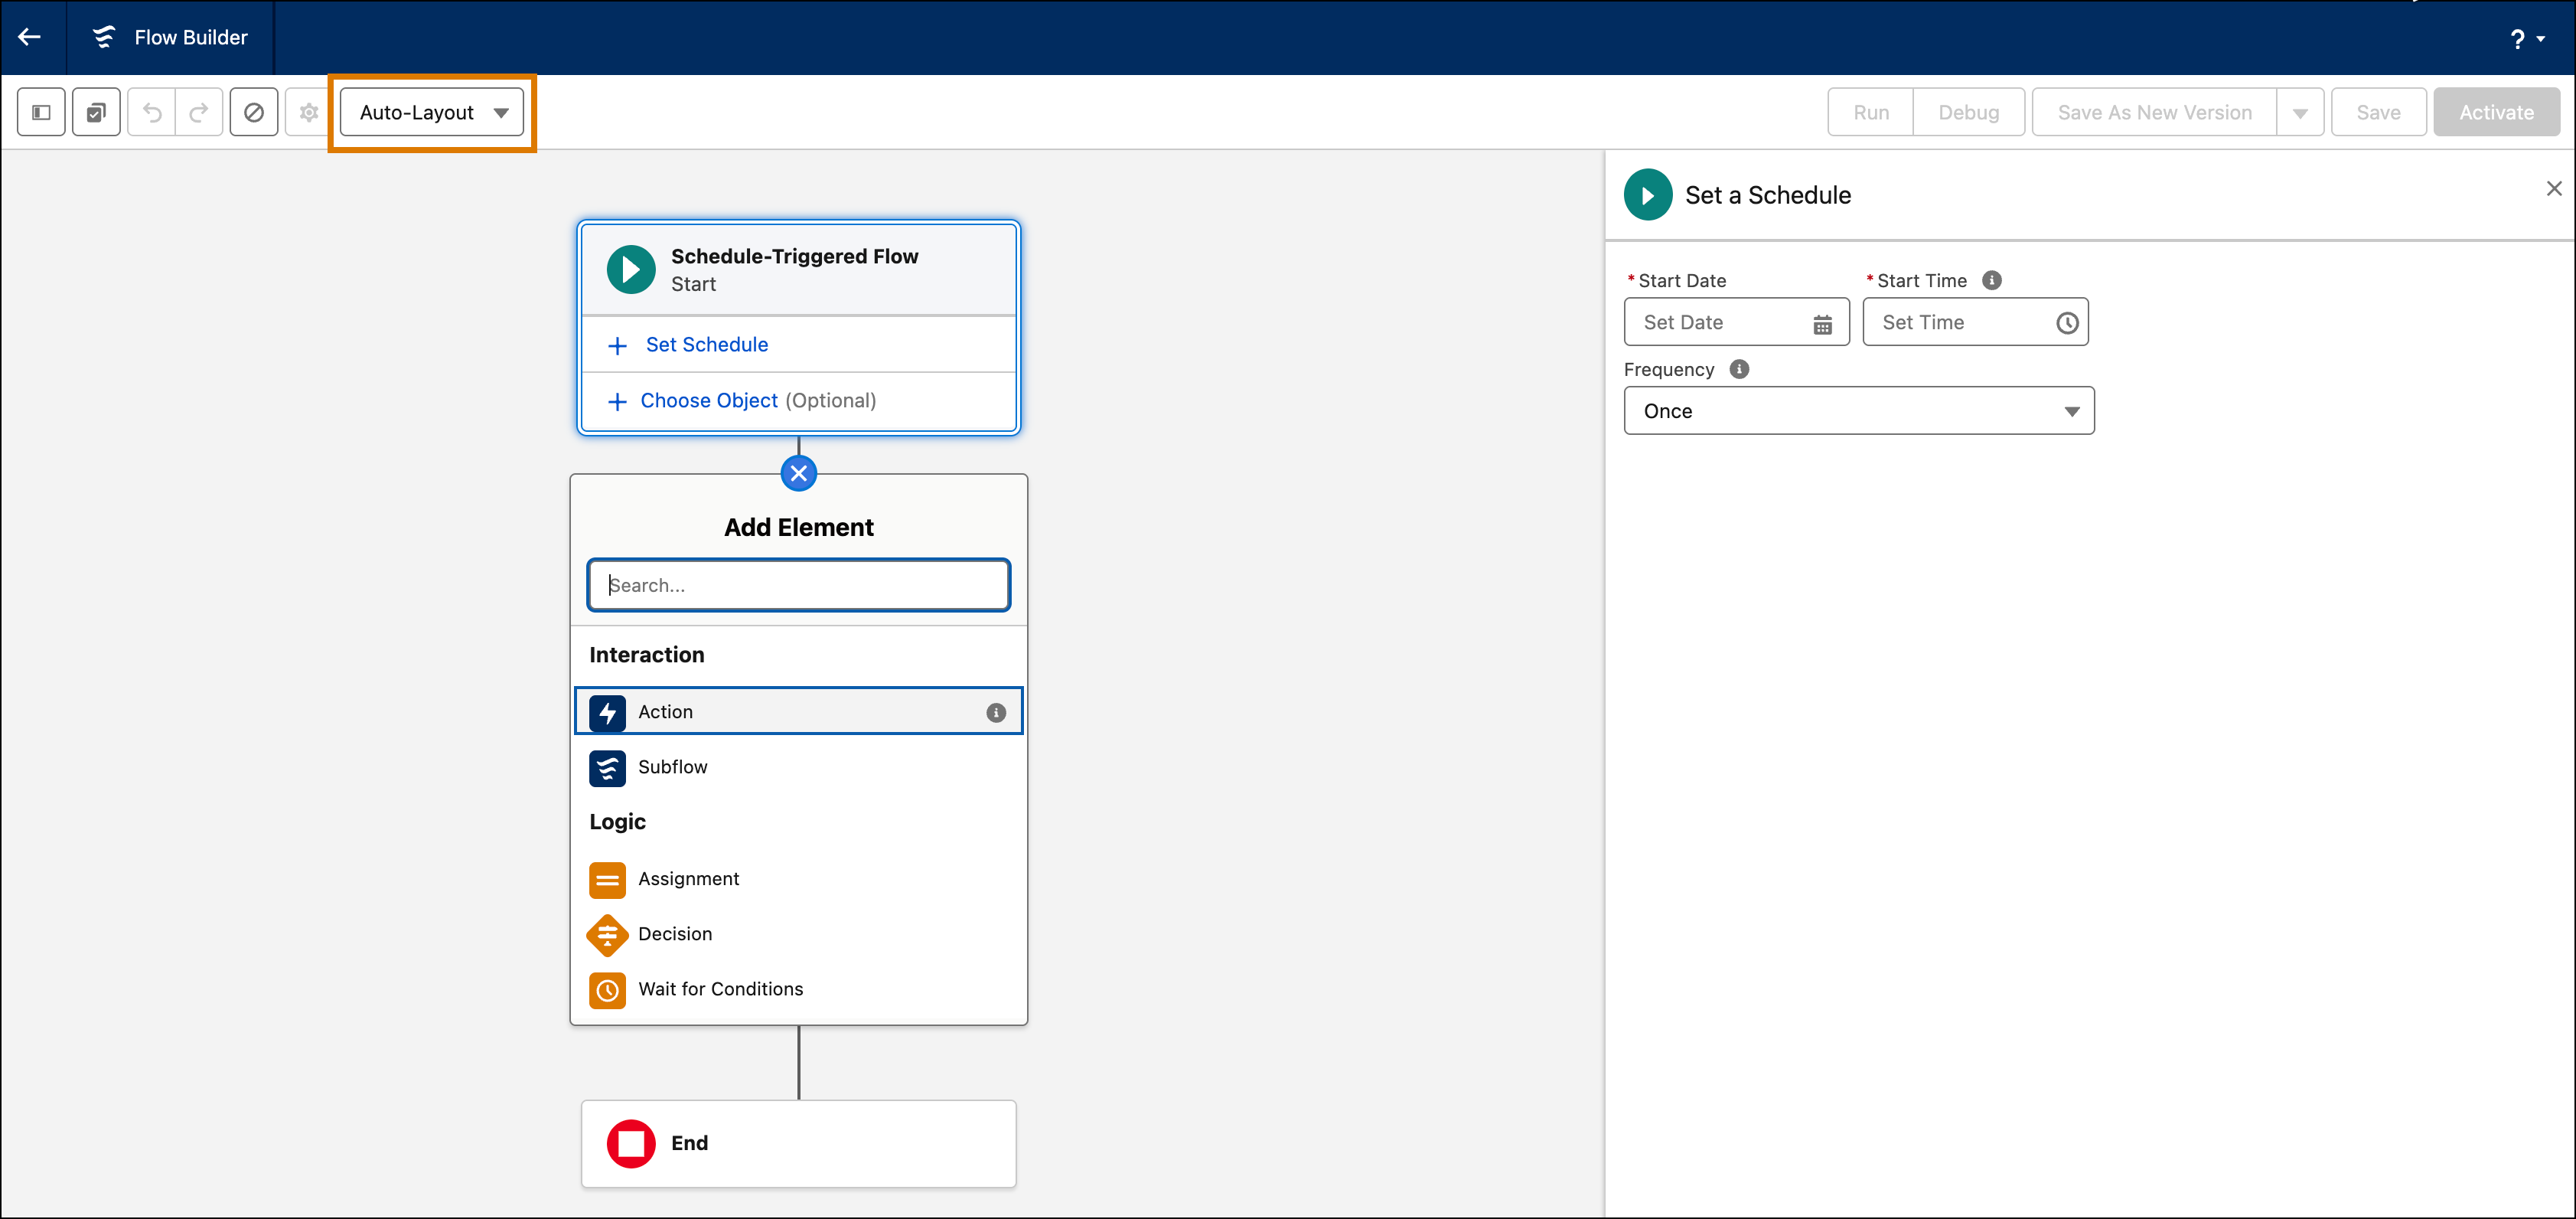Click the Schedule-Triggered Flow start icon
Viewport: 2576px width, 1219px height.
point(631,270)
